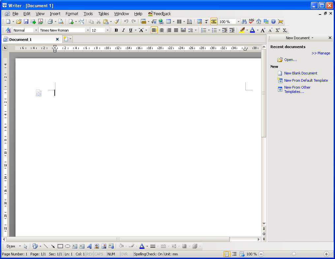Open the Insert menu
The width and height of the screenshot is (335, 259).
55,14
